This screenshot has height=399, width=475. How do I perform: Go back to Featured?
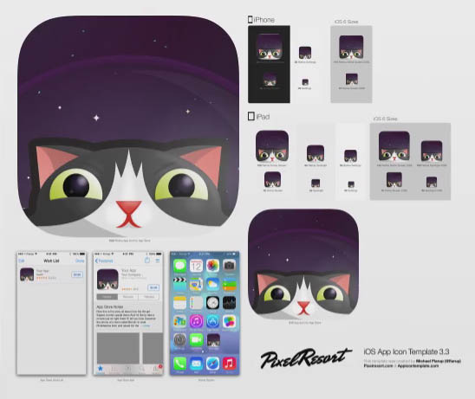tap(104, 261)
